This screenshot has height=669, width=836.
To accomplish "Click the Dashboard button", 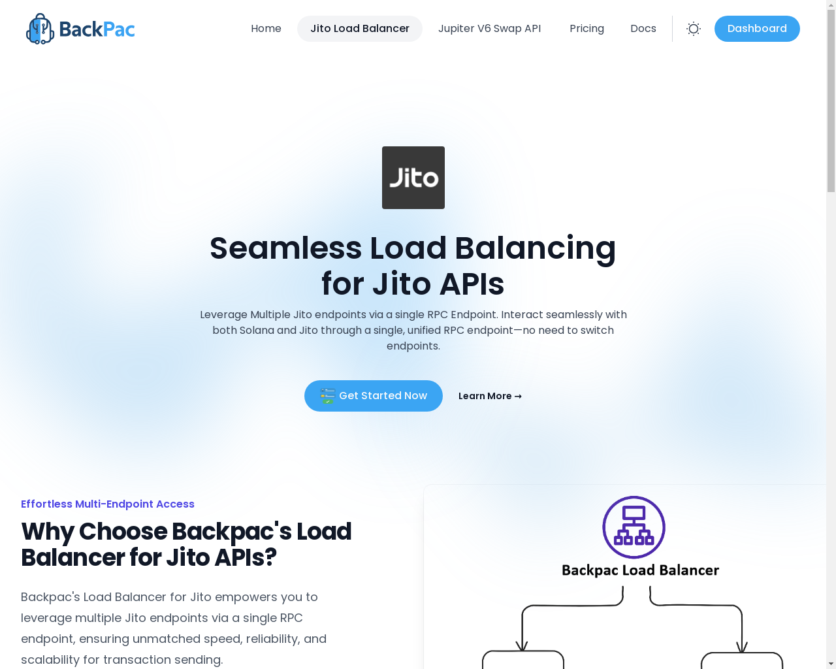I will point(757,29).
